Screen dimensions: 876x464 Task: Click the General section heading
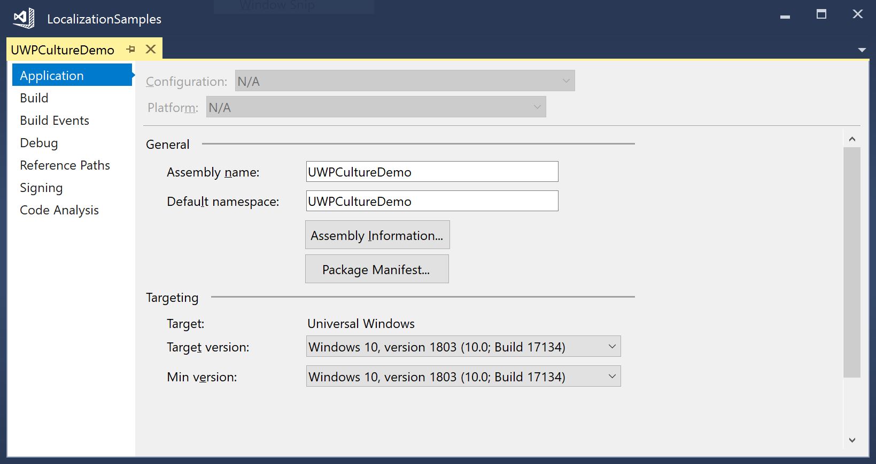coord(168,145)
